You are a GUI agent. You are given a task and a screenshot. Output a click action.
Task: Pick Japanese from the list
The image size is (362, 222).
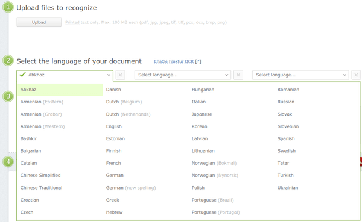pos(202,114)
